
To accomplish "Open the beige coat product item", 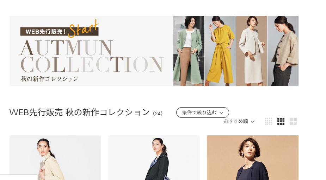I will click(x=55, y=157).
